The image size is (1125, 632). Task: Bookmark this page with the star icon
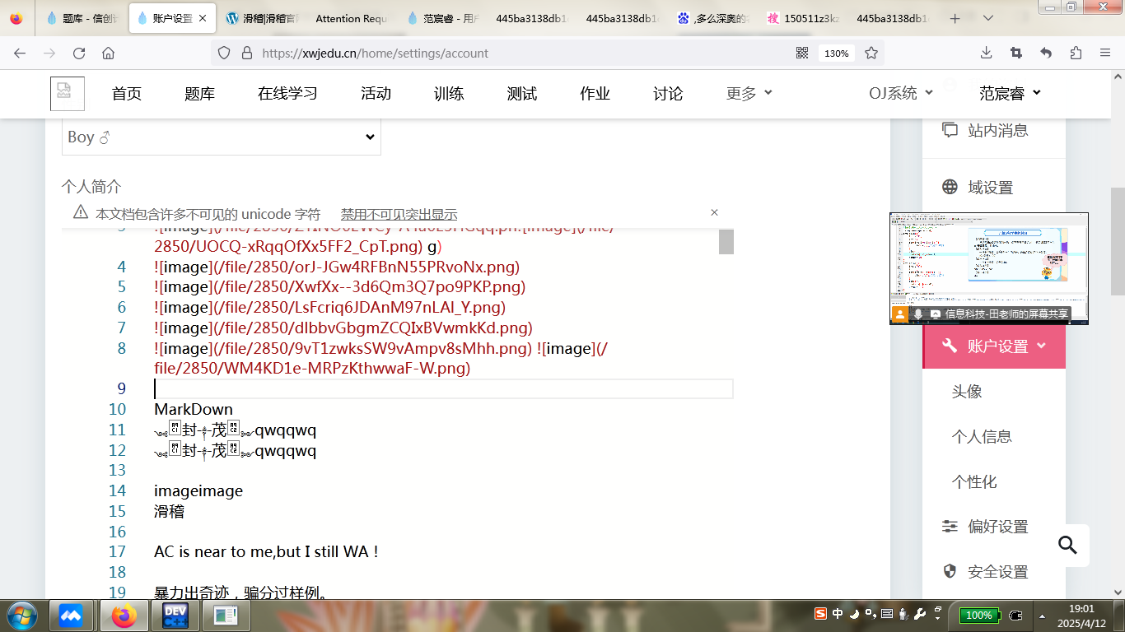click(871, 53)
